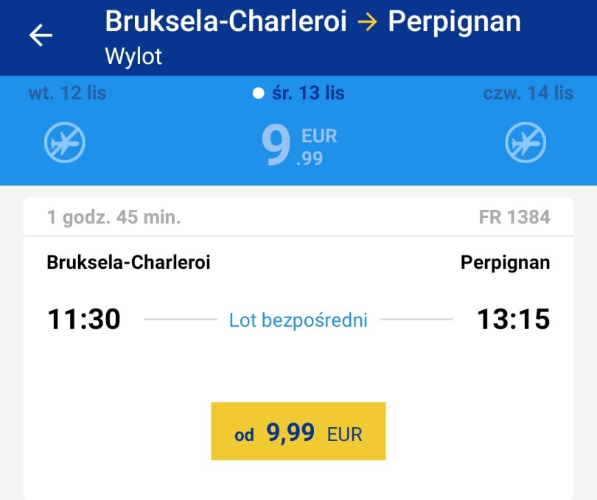Click the Lot bezpośredni link
The height and width of the screenshot is (500, 597).
point(298,320)
